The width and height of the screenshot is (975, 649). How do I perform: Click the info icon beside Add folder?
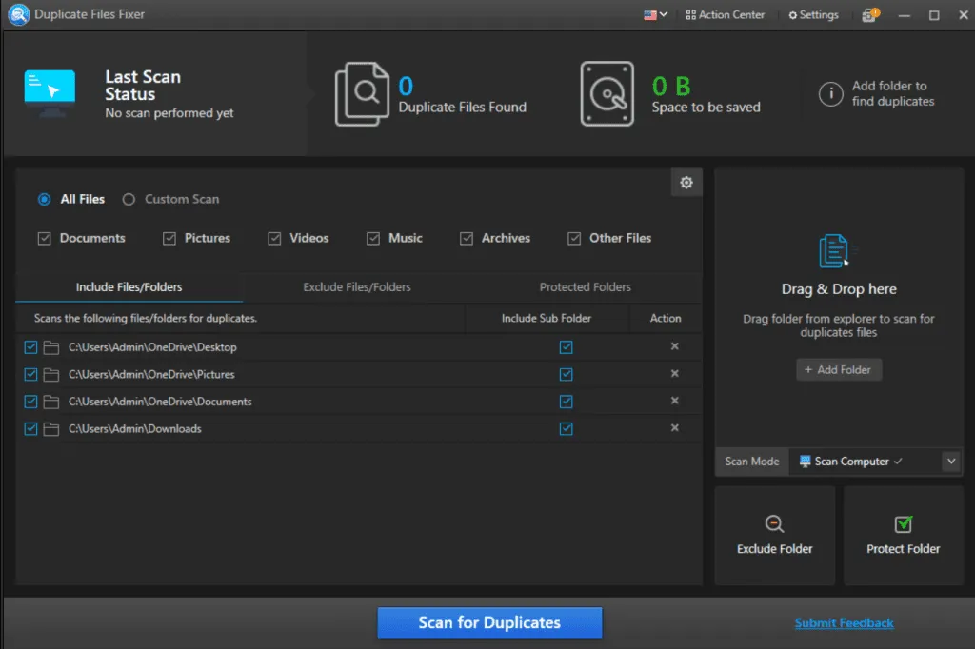(831, 93)
